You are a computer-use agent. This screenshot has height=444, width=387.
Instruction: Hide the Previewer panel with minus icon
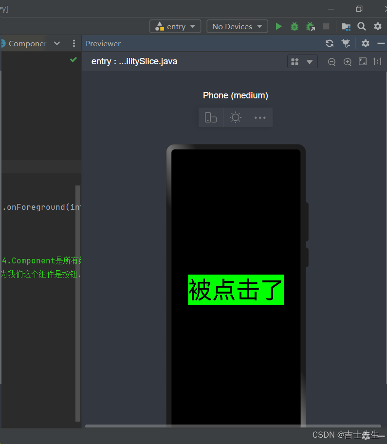pyautogui.click(x=381, y=43)
